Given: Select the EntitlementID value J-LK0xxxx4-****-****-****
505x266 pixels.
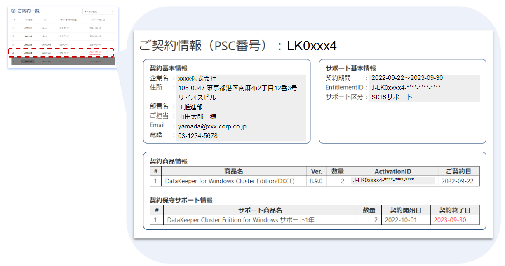Looking at the screenshot, I should pos(406,87).
